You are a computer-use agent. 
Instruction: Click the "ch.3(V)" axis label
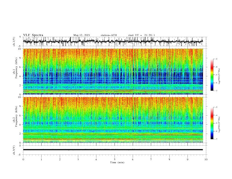[14, 150]
